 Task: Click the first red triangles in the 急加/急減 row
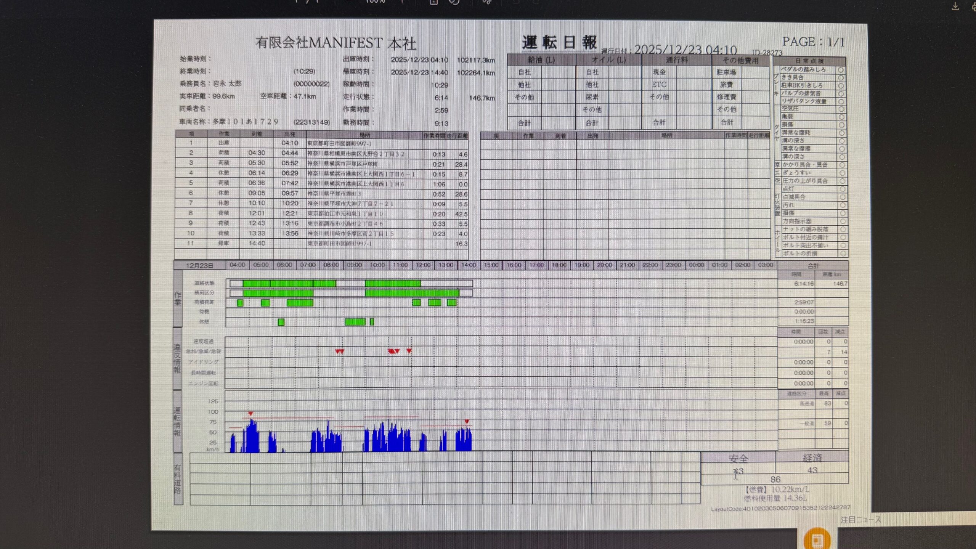click(339, 352)
